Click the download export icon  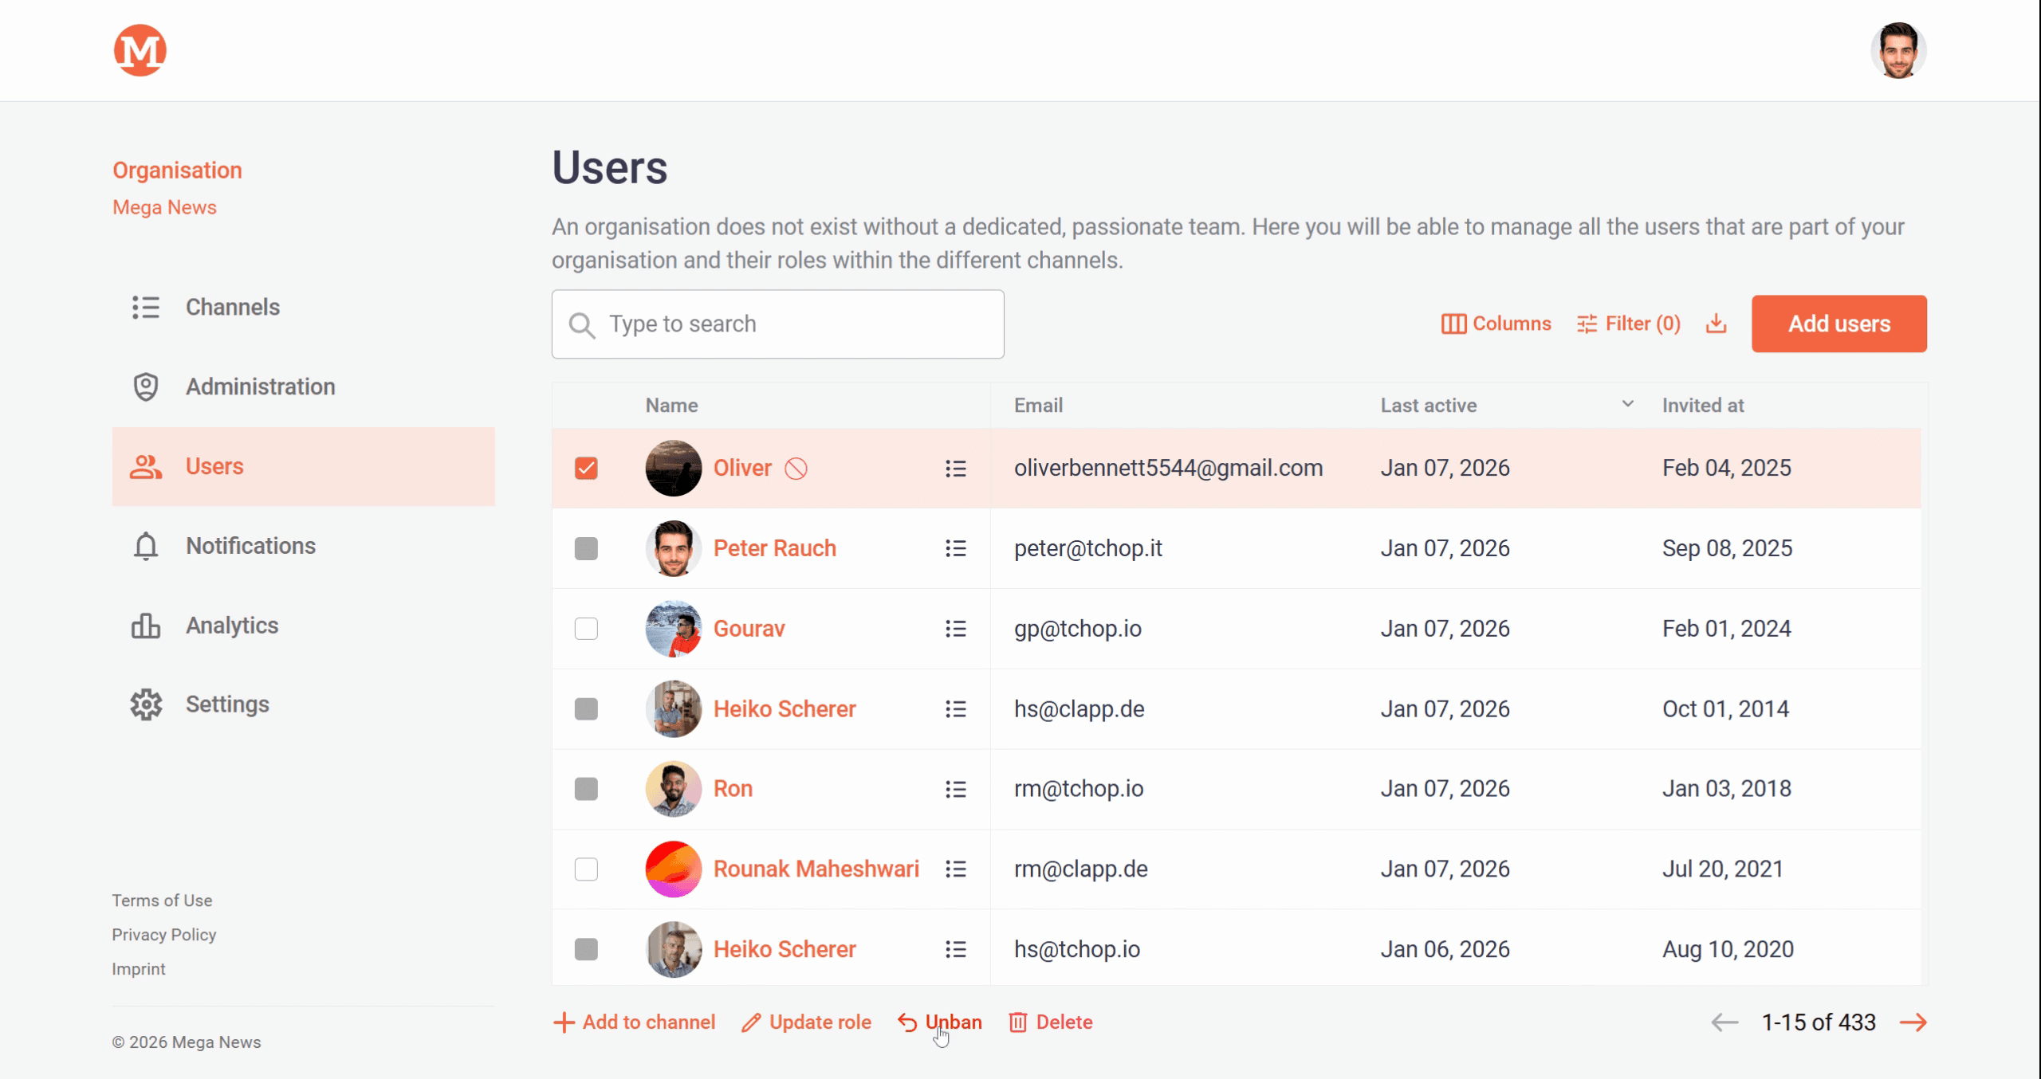click(x=1716, y=324)
